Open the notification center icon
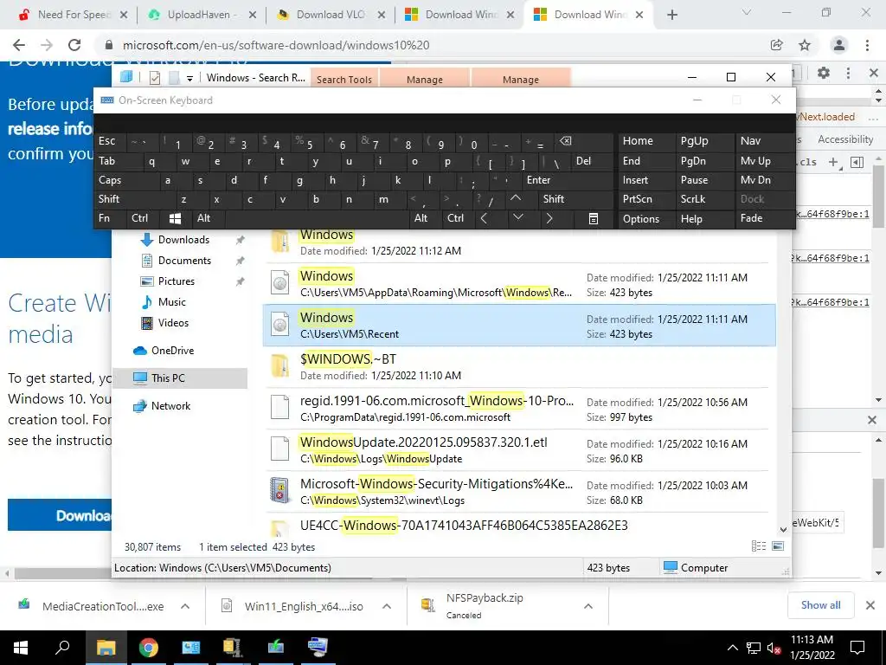This screenshot has height=665, width=886. [x=857, y=648]
